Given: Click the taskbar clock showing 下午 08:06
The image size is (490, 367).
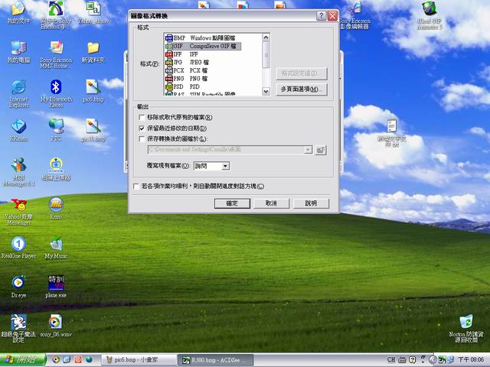Looking at the screenshot, I should tap(472, 360).
